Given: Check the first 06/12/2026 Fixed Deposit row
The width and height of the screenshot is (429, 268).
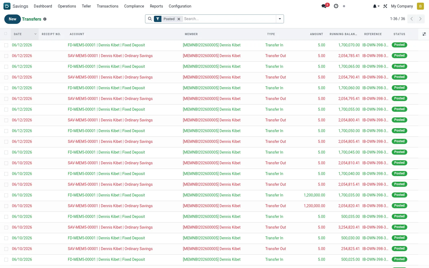Looking at the screenshot, I should coord(6,45).
